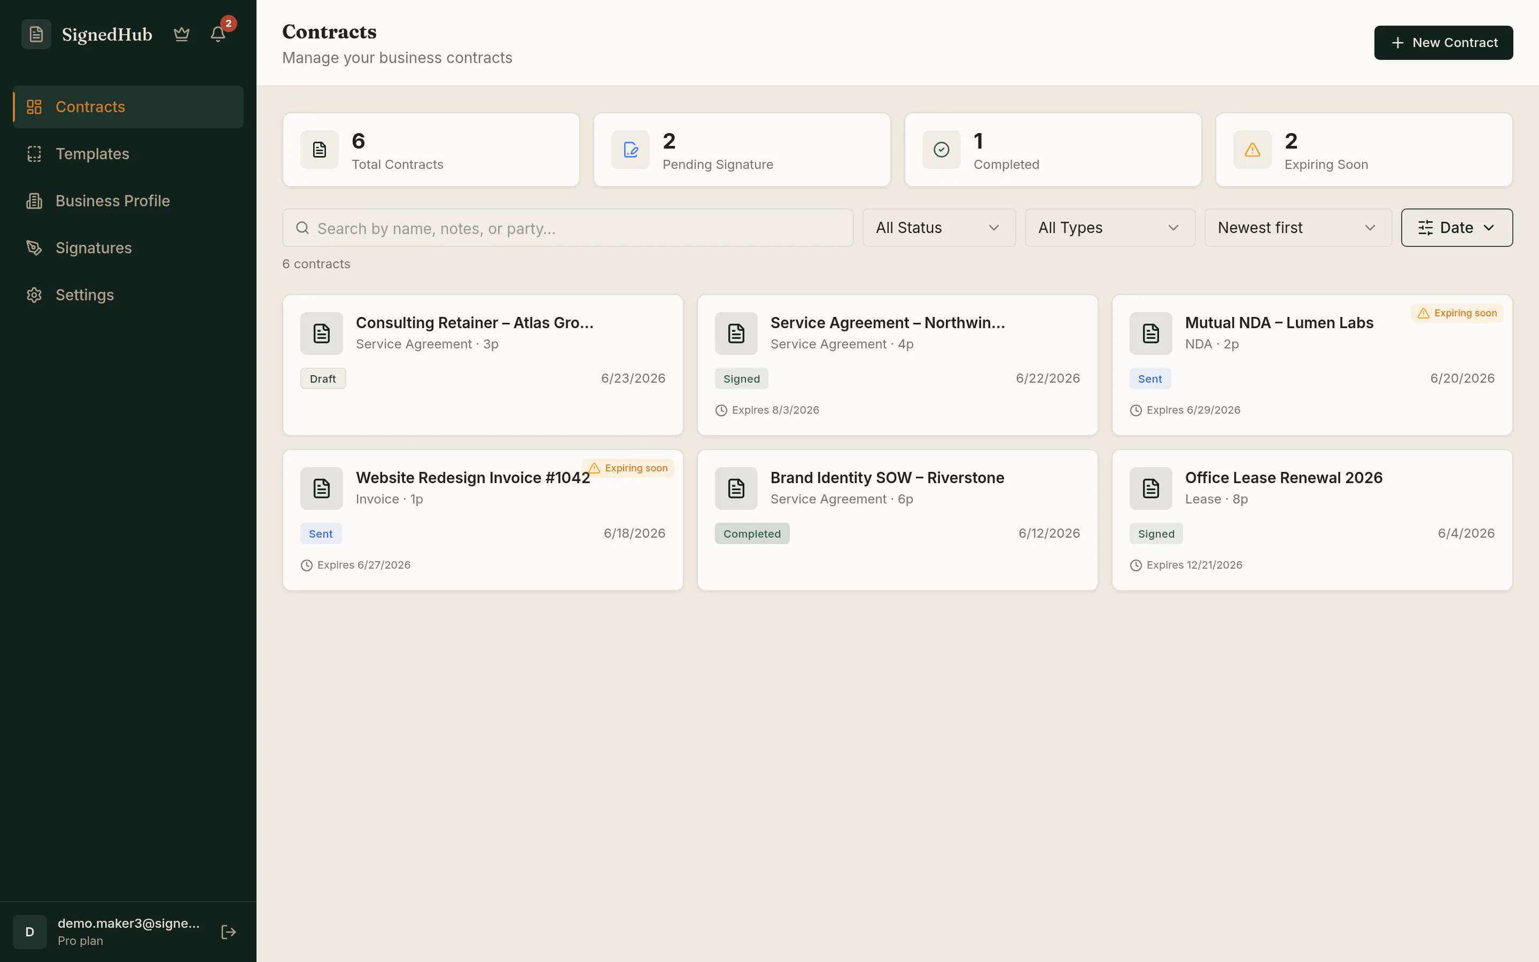This screenshot has width=1539, height=962.
Task: Click the Service Agreement Northwin document icon
Action: click(x=736, y=333)
